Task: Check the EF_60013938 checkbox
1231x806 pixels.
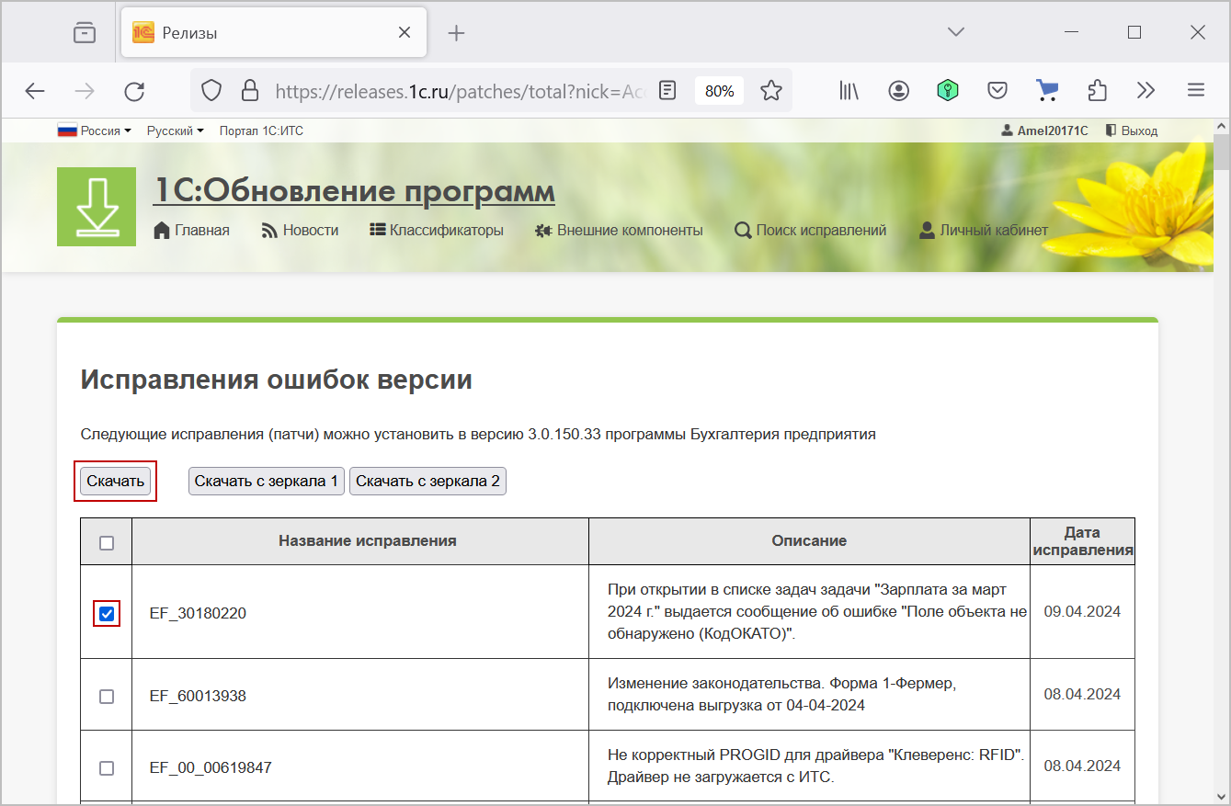Action: click(107, 697)
